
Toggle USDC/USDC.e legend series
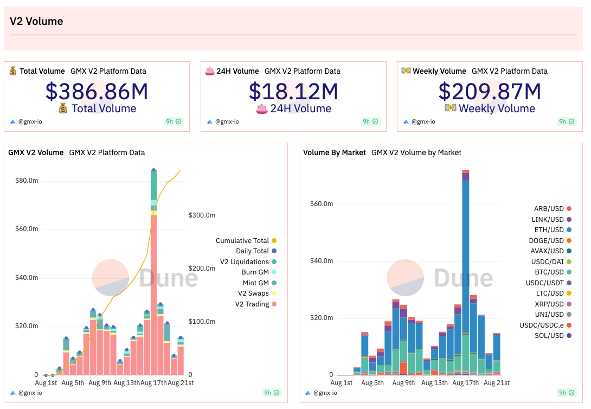545,325
